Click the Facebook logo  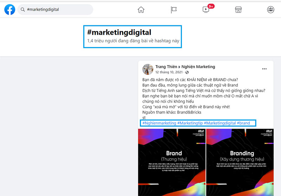tap(10, 9)
